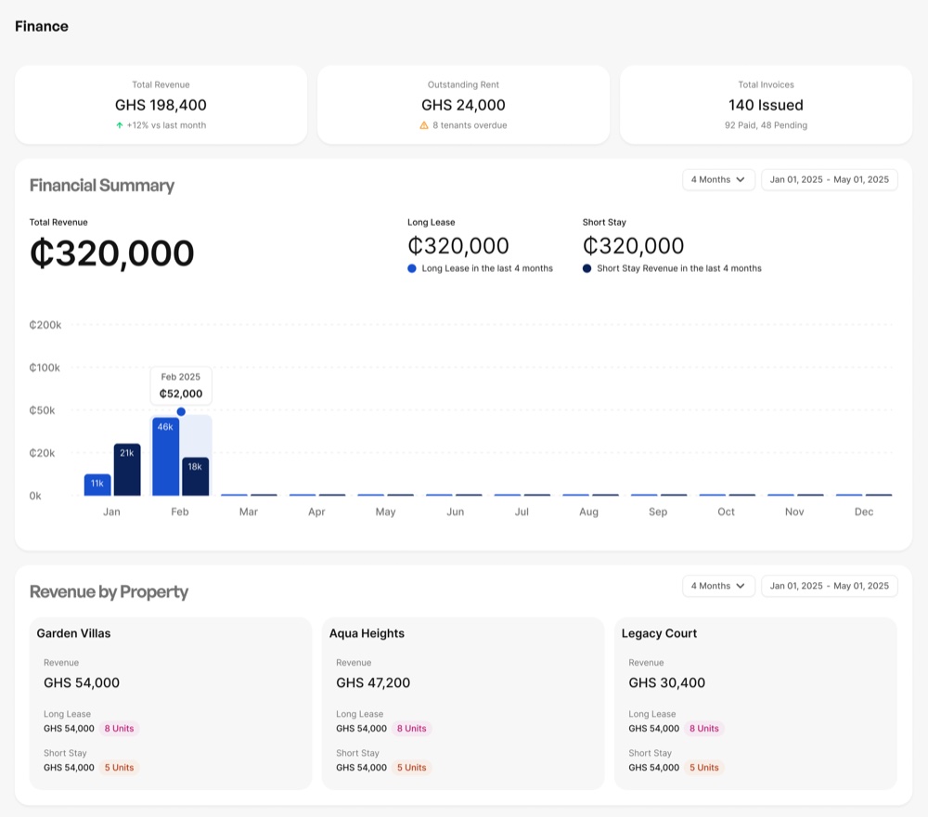Click GHS 47,200 revenue in Aqua Heights
Image resolution: width=928 pixels, height=817 pixels.
click(x=373, y=682)
